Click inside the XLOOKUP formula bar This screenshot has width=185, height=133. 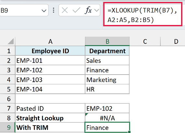[143, 14]
